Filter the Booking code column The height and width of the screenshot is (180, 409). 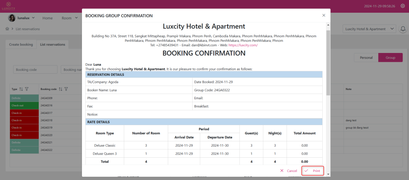(x=66, y=89)
